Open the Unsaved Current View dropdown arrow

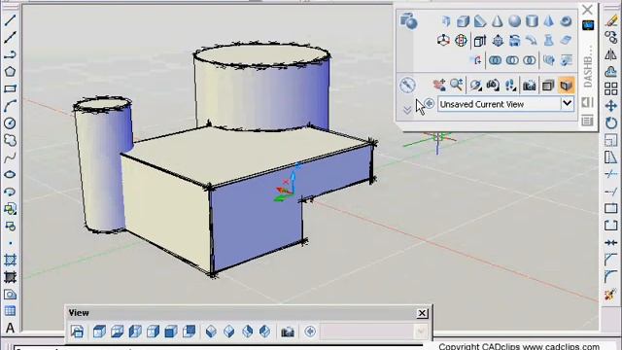[x=568, y=104]
